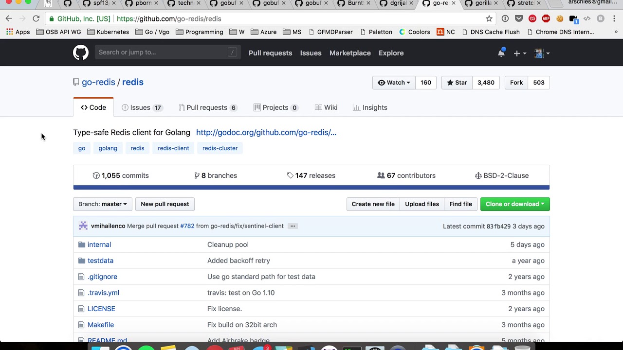
Task: Click the file icon for LICENSE
Action: (x=81, y=309)
